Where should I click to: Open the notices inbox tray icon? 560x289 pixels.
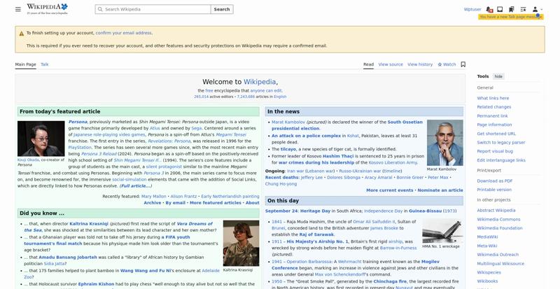[x=500, y=9]
